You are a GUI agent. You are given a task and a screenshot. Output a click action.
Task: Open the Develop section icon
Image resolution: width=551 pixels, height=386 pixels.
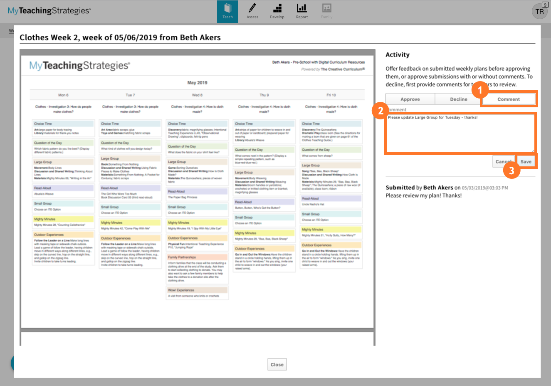pos(277,11)
